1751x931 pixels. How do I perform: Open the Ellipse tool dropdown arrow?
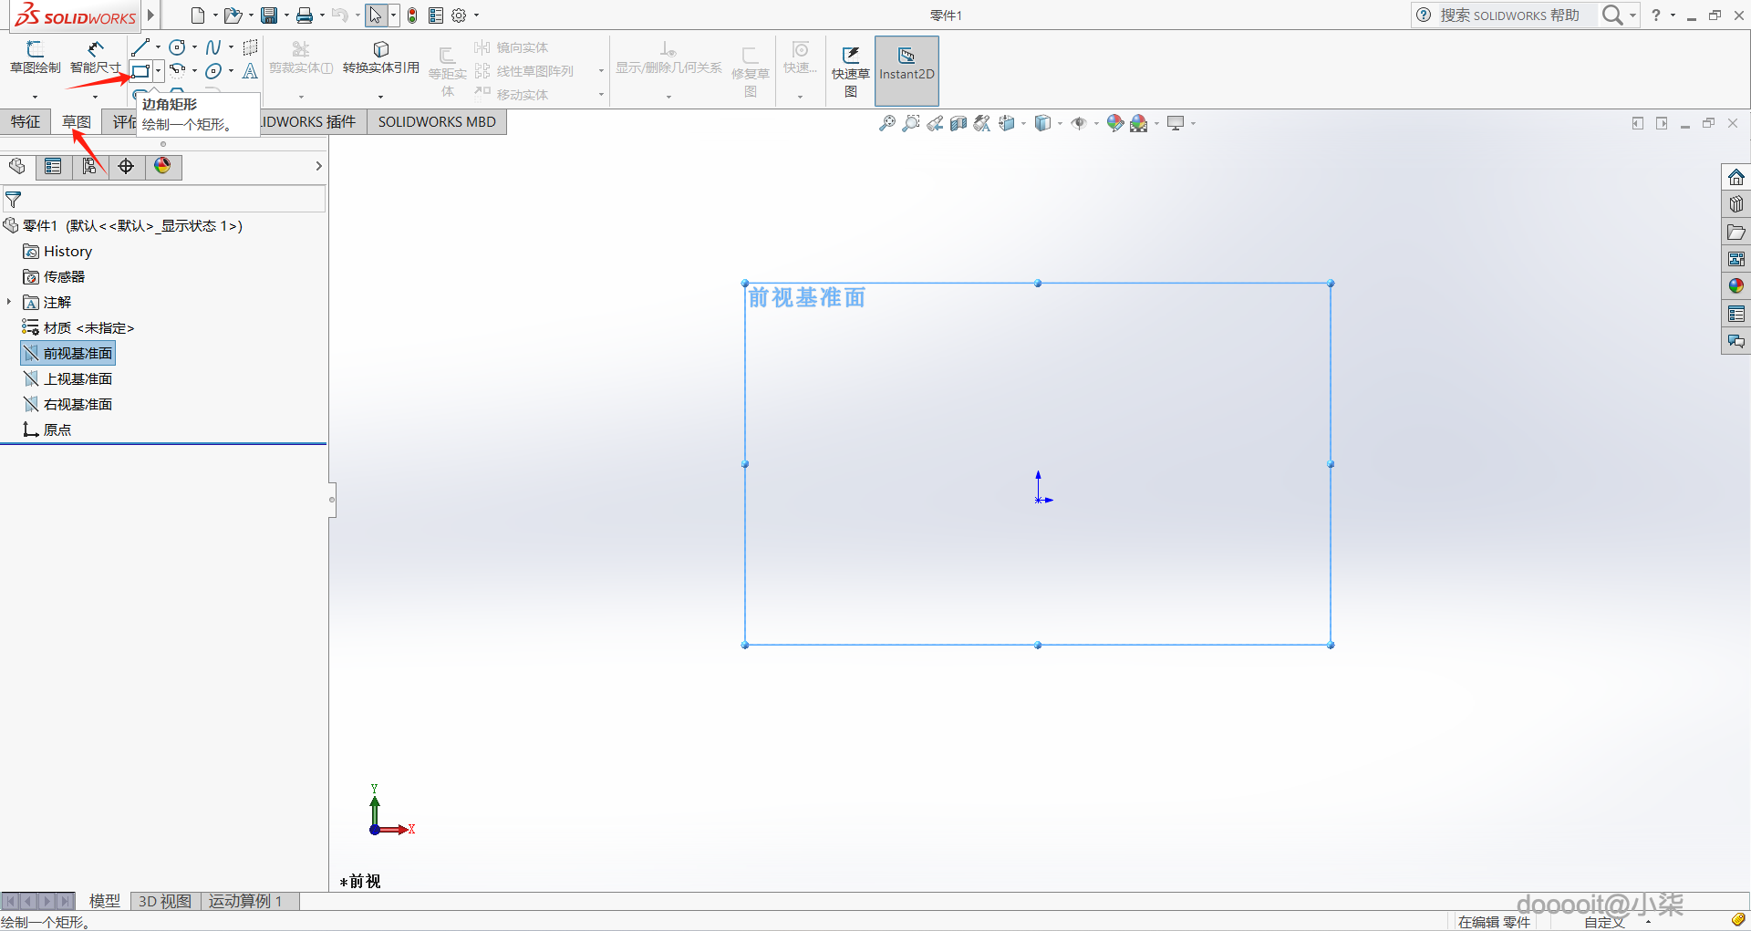(x=231, y=71)
